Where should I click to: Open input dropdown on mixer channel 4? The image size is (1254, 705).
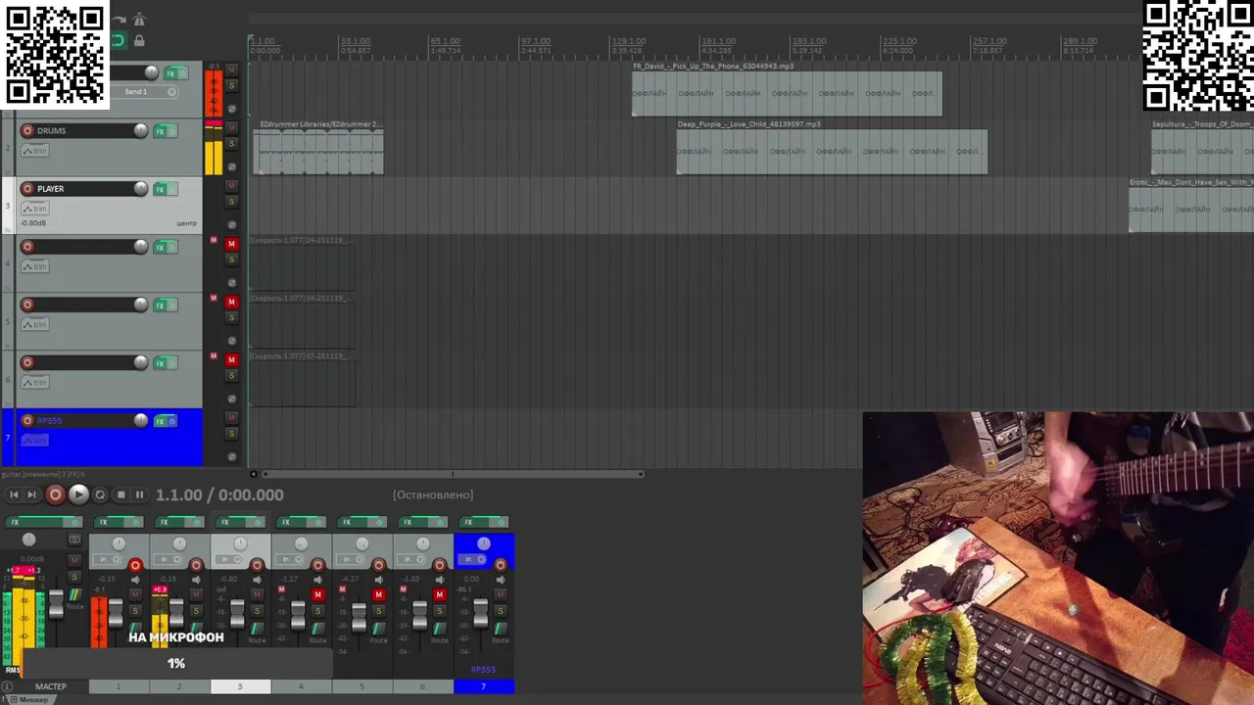pyautogui.click(x=289, y=559)
